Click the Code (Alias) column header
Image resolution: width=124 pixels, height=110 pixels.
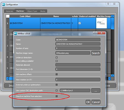25,16
